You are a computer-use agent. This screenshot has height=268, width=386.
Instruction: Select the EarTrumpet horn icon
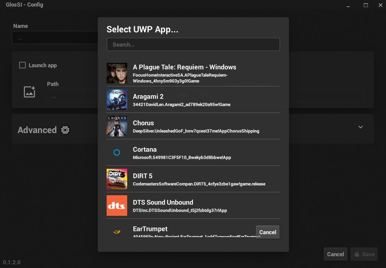[x=117, y=232]
